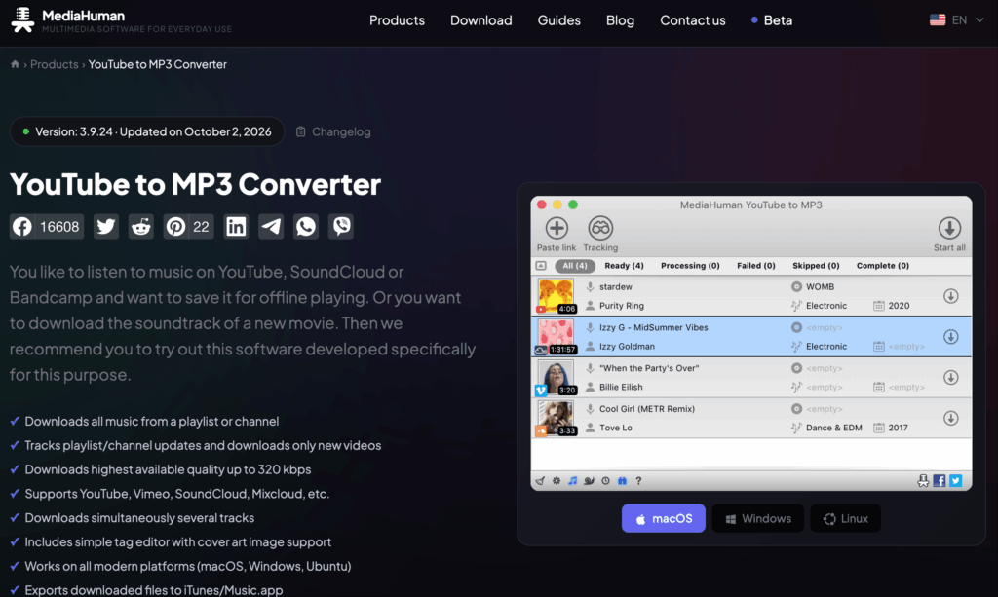Share the page on LinkedIn
998x597 pixels.
tap(236, 226)
